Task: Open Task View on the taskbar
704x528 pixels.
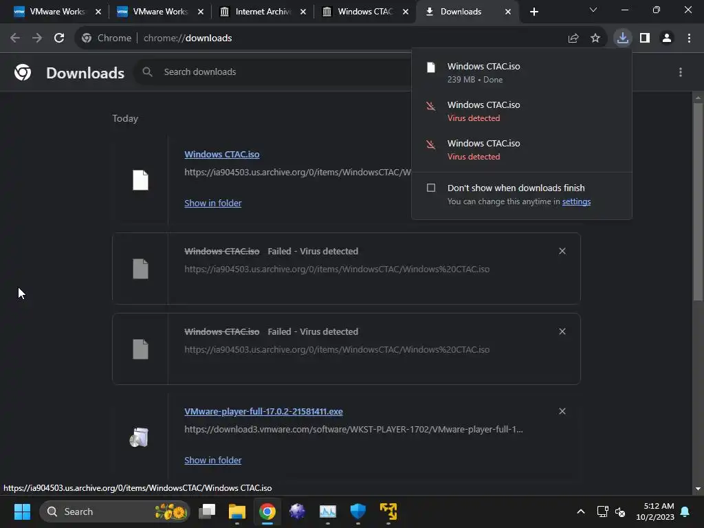Action: pyautogui.click(x=208, y=511)
